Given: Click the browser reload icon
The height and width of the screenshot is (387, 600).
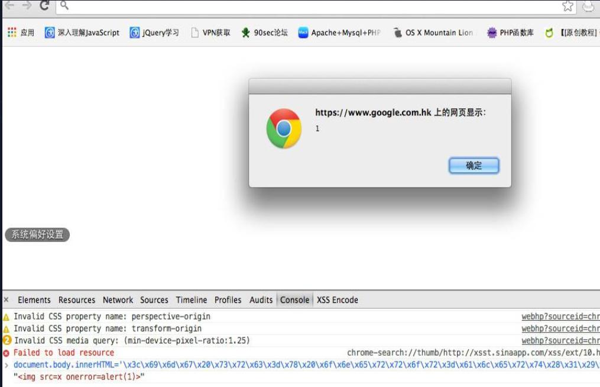Looking at the screenshot, I should pyautogui.click(x=45, y=5).
